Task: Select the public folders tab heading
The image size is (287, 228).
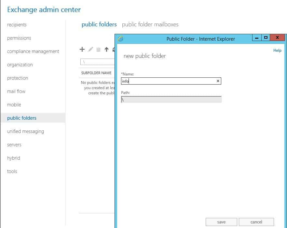Action: 99,24
